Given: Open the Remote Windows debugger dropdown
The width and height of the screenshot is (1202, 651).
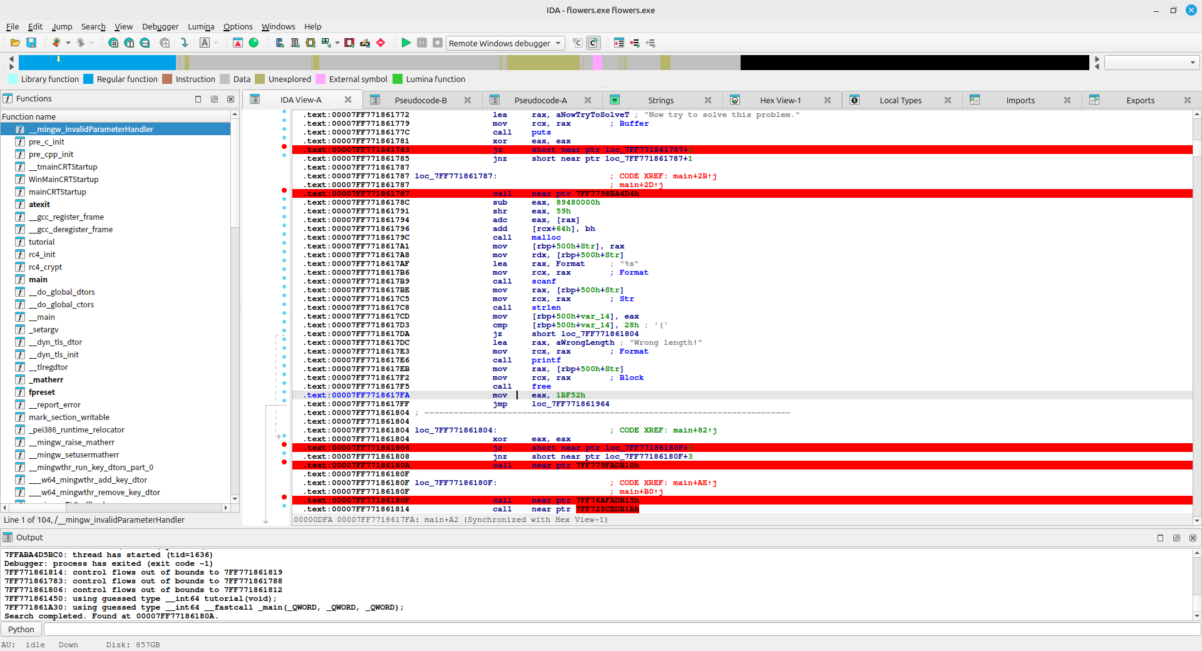Looking at the screenshot, I should 558,43.
